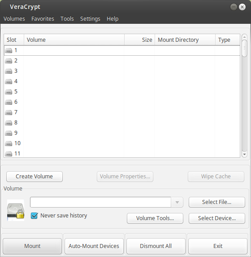Expand the volume path dropdown arrow
Image resolution: width=251 pixels, height=257 pixels.
click(x=177, y=202)
